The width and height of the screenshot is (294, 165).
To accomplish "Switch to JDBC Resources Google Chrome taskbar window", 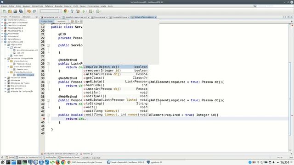I will tap(85, 162).
